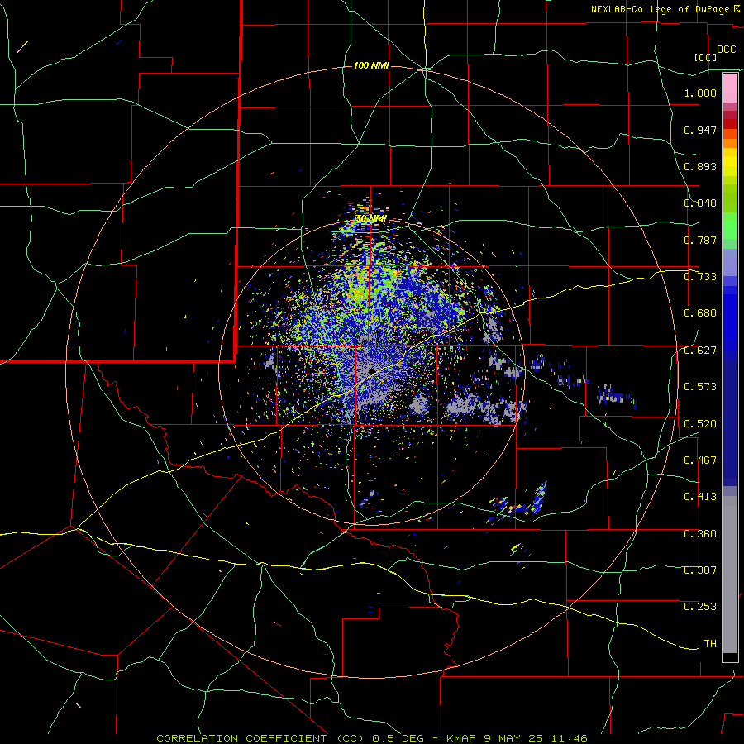The height and width of the screenshot is (744, 744).
Task: Click the pink segment of the color bar
Action: coord(730,88)
